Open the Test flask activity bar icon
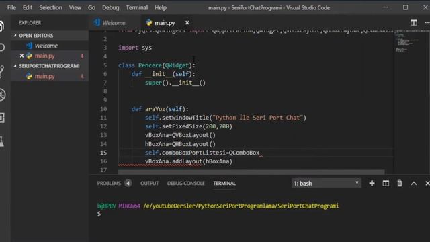Image resolution: width=430 pixels, height=242 pixels. (x=1, y=142)
